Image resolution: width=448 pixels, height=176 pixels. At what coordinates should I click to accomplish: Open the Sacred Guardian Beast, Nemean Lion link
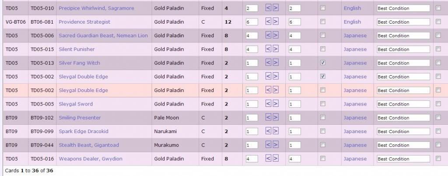click(103, 35)
